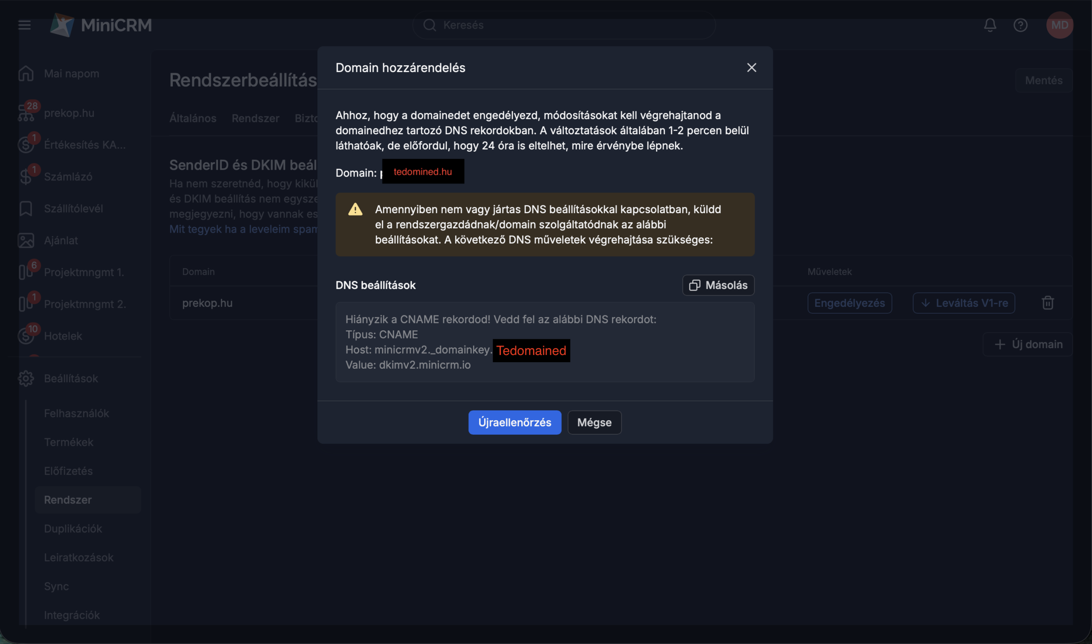
Task: Select Integrációk in the sidebar
Action: [x=72, y=615]
